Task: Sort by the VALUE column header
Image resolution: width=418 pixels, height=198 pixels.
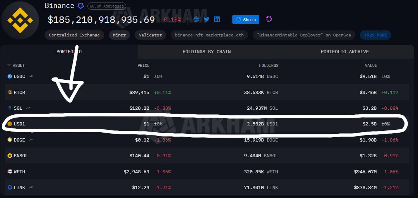Action: [371, 65]
